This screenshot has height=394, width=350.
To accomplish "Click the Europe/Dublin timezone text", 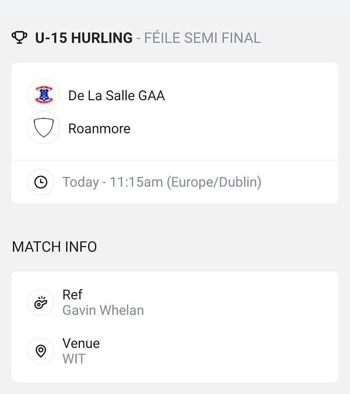I will tap(214, 182).
